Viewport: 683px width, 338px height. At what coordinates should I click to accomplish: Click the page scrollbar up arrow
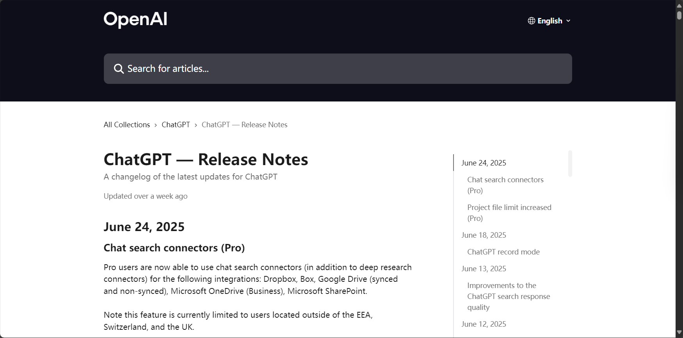click(x=679, y=5)
